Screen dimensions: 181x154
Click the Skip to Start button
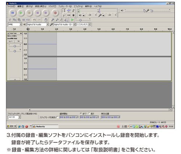[38, 13]
